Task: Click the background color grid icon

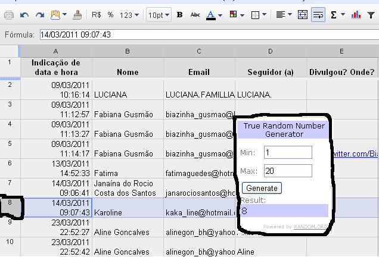Action: point(233,14)
